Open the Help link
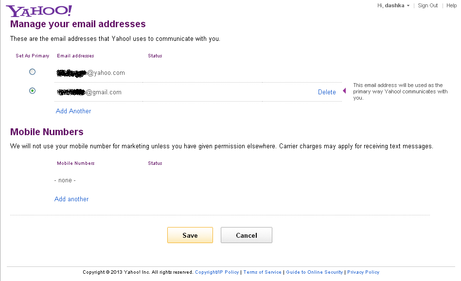461x281 pixels. click(451, 5)
